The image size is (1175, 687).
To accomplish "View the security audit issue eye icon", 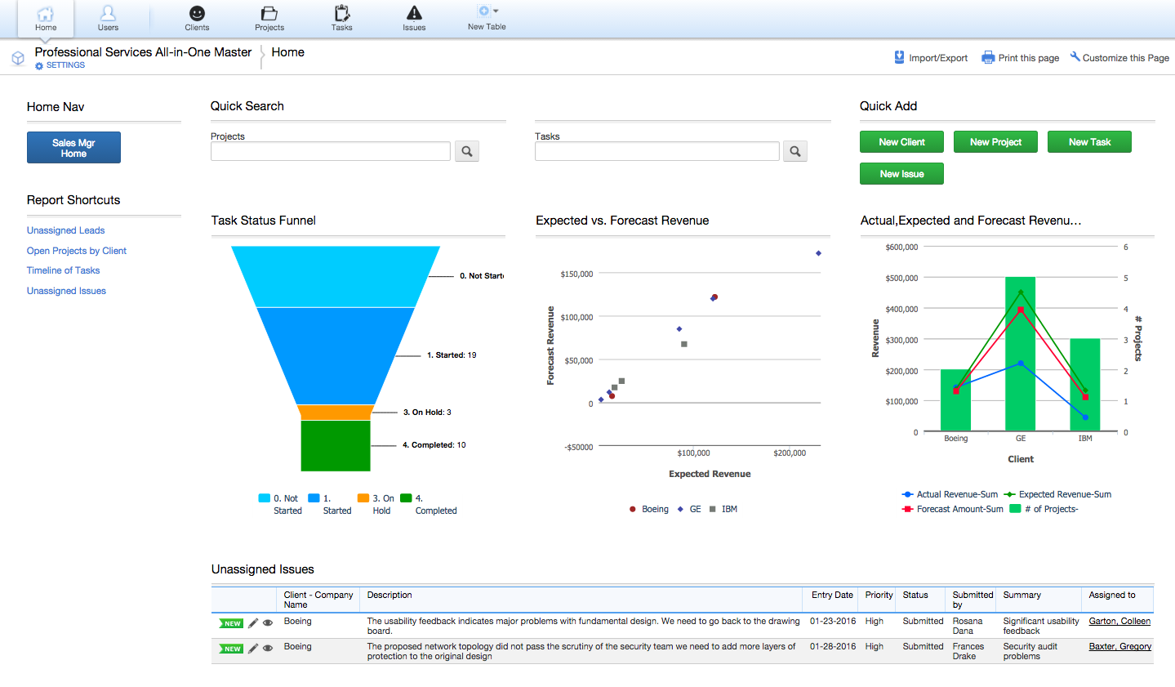I will click(x=268, y=649).
